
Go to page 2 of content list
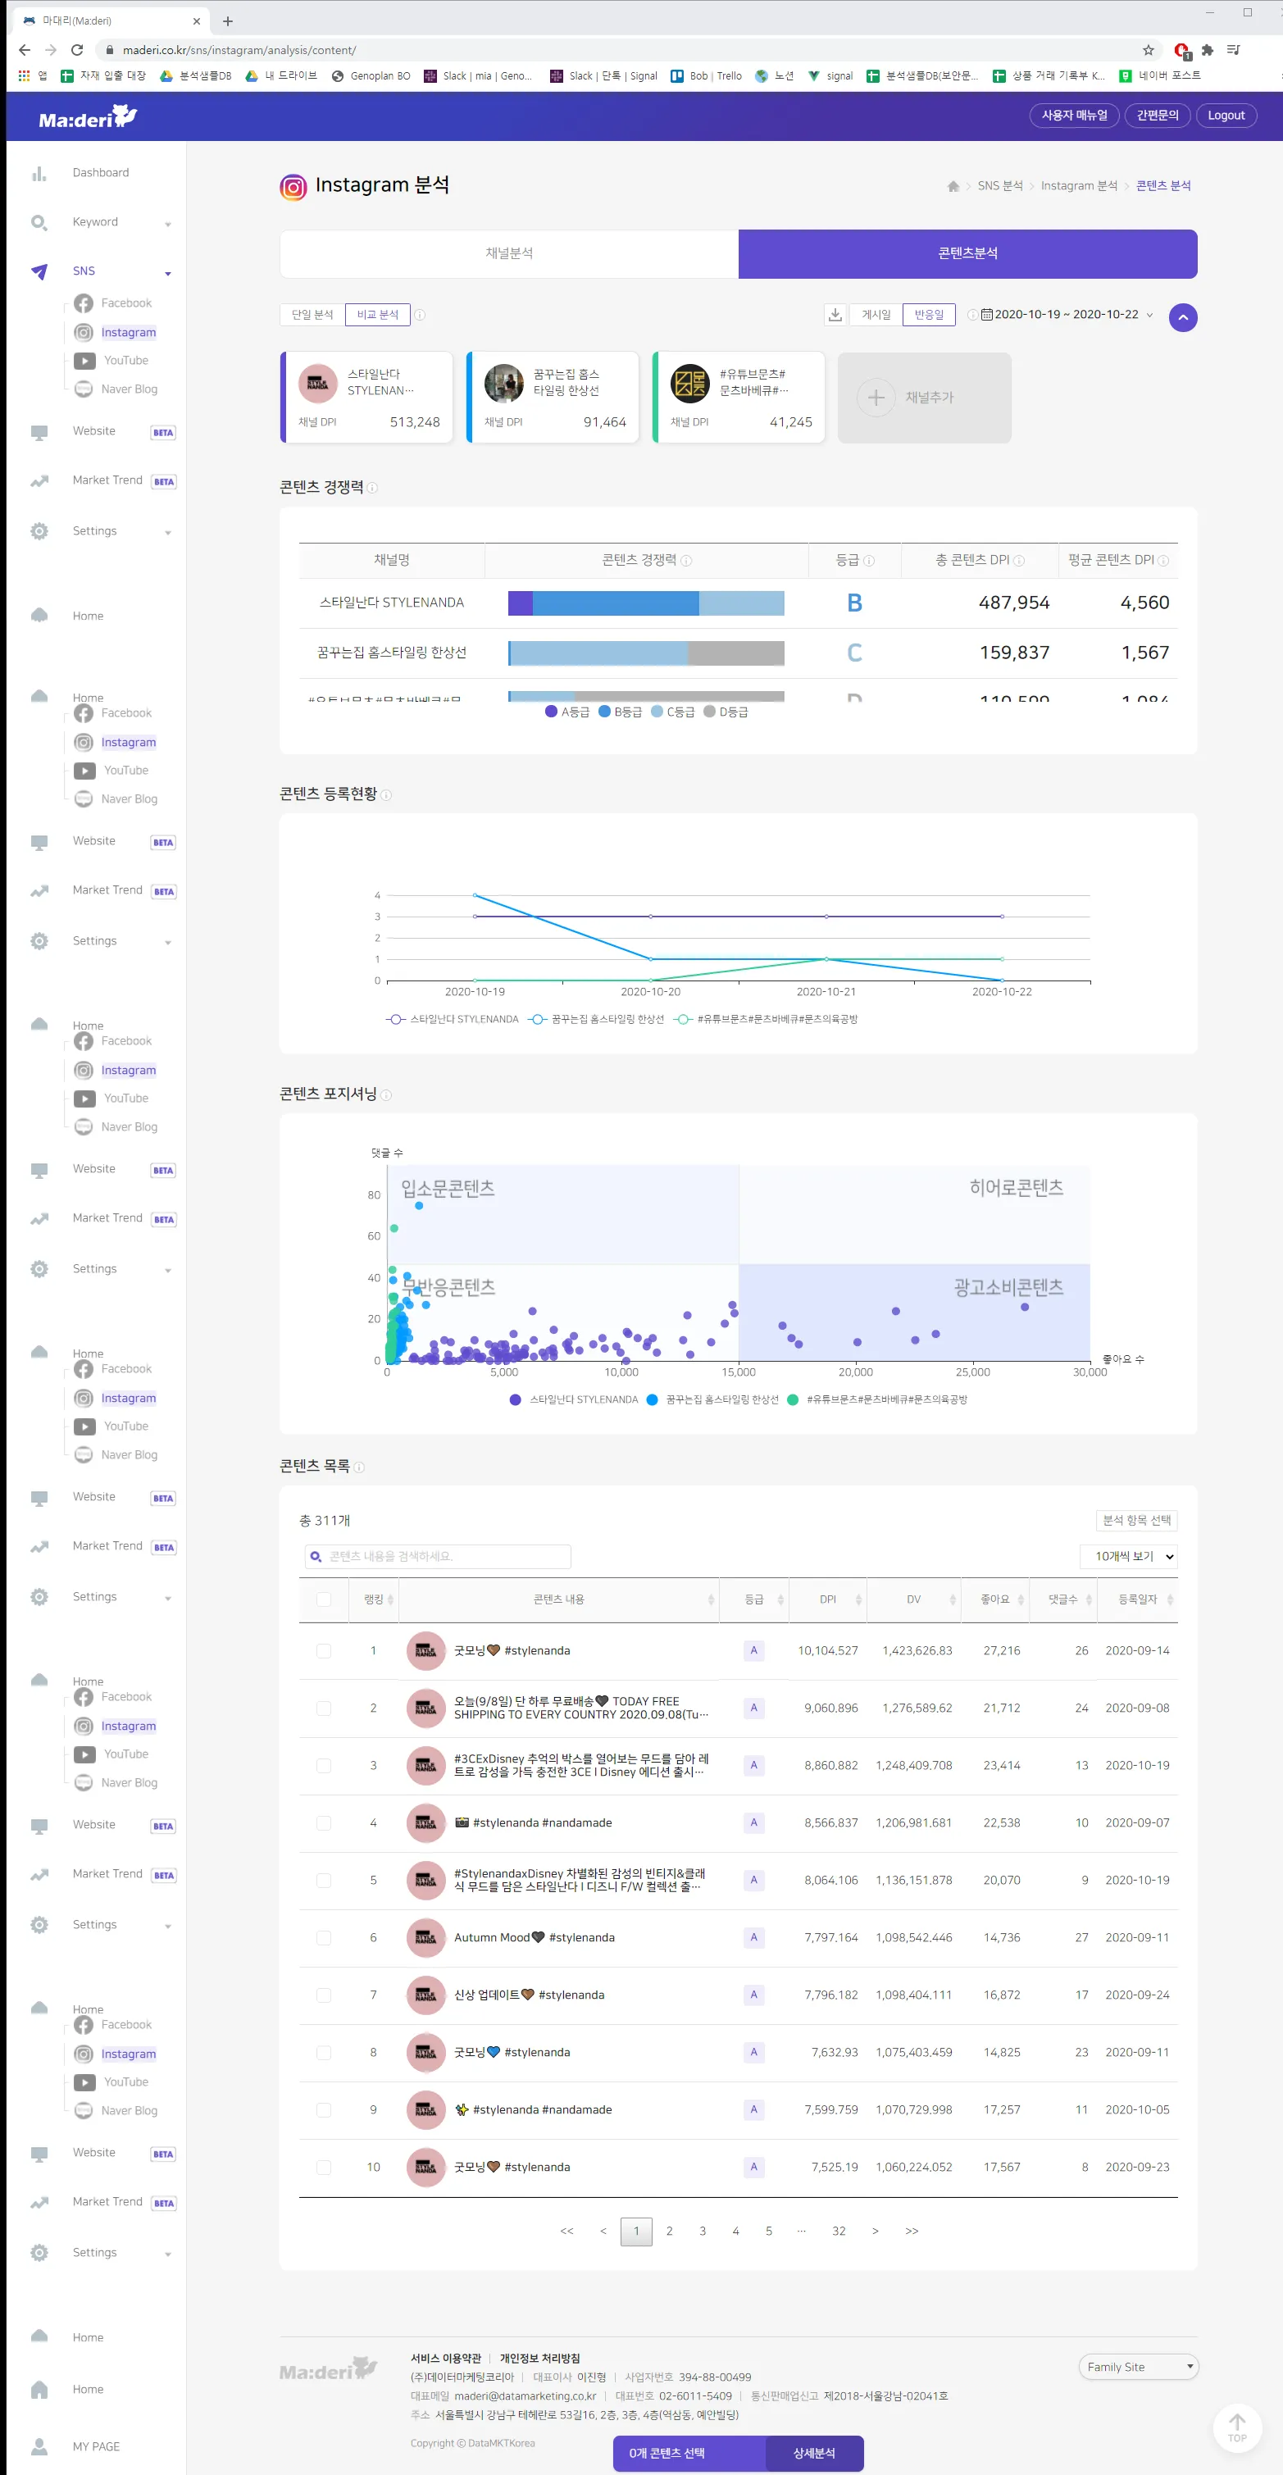coord(670,2231)
